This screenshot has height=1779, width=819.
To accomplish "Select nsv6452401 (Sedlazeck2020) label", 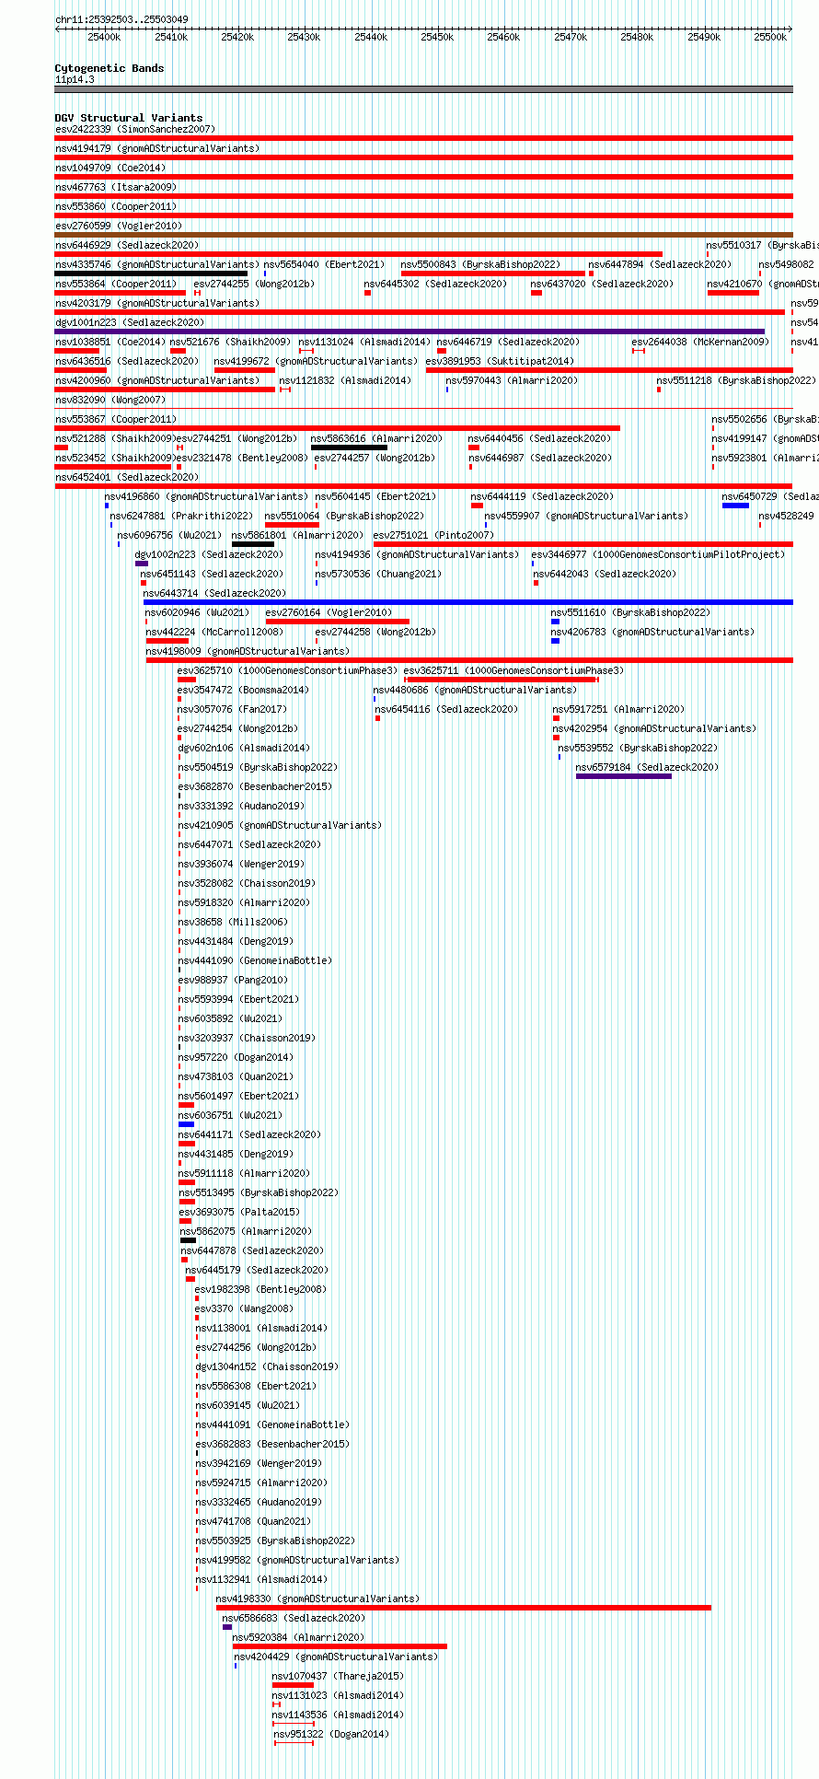I will pos(127,477).
